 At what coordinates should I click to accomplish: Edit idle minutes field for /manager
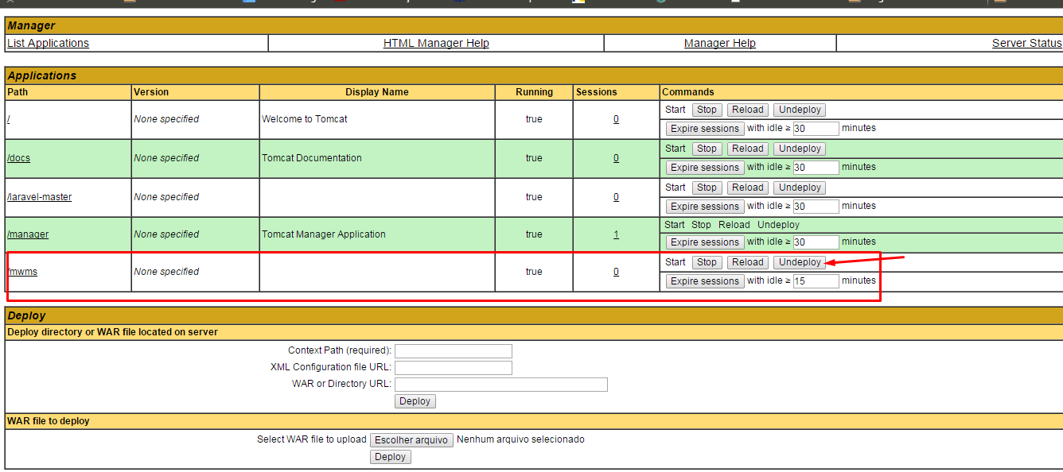tap(816, 242)
